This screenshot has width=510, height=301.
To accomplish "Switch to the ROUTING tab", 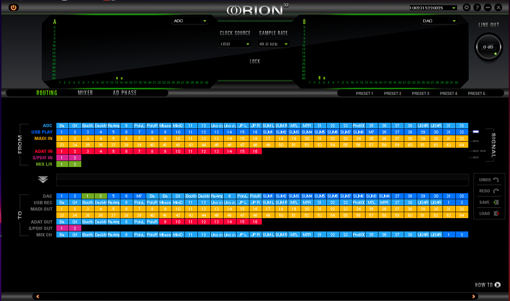I will pyautogui.click(x=47, y=93).
